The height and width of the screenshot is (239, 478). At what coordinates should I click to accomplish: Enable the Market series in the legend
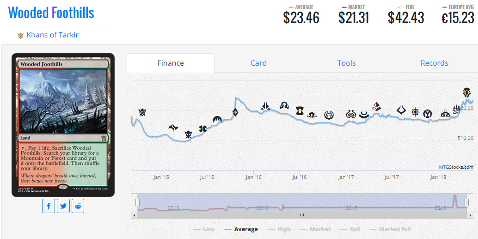[x=315, y=229]
